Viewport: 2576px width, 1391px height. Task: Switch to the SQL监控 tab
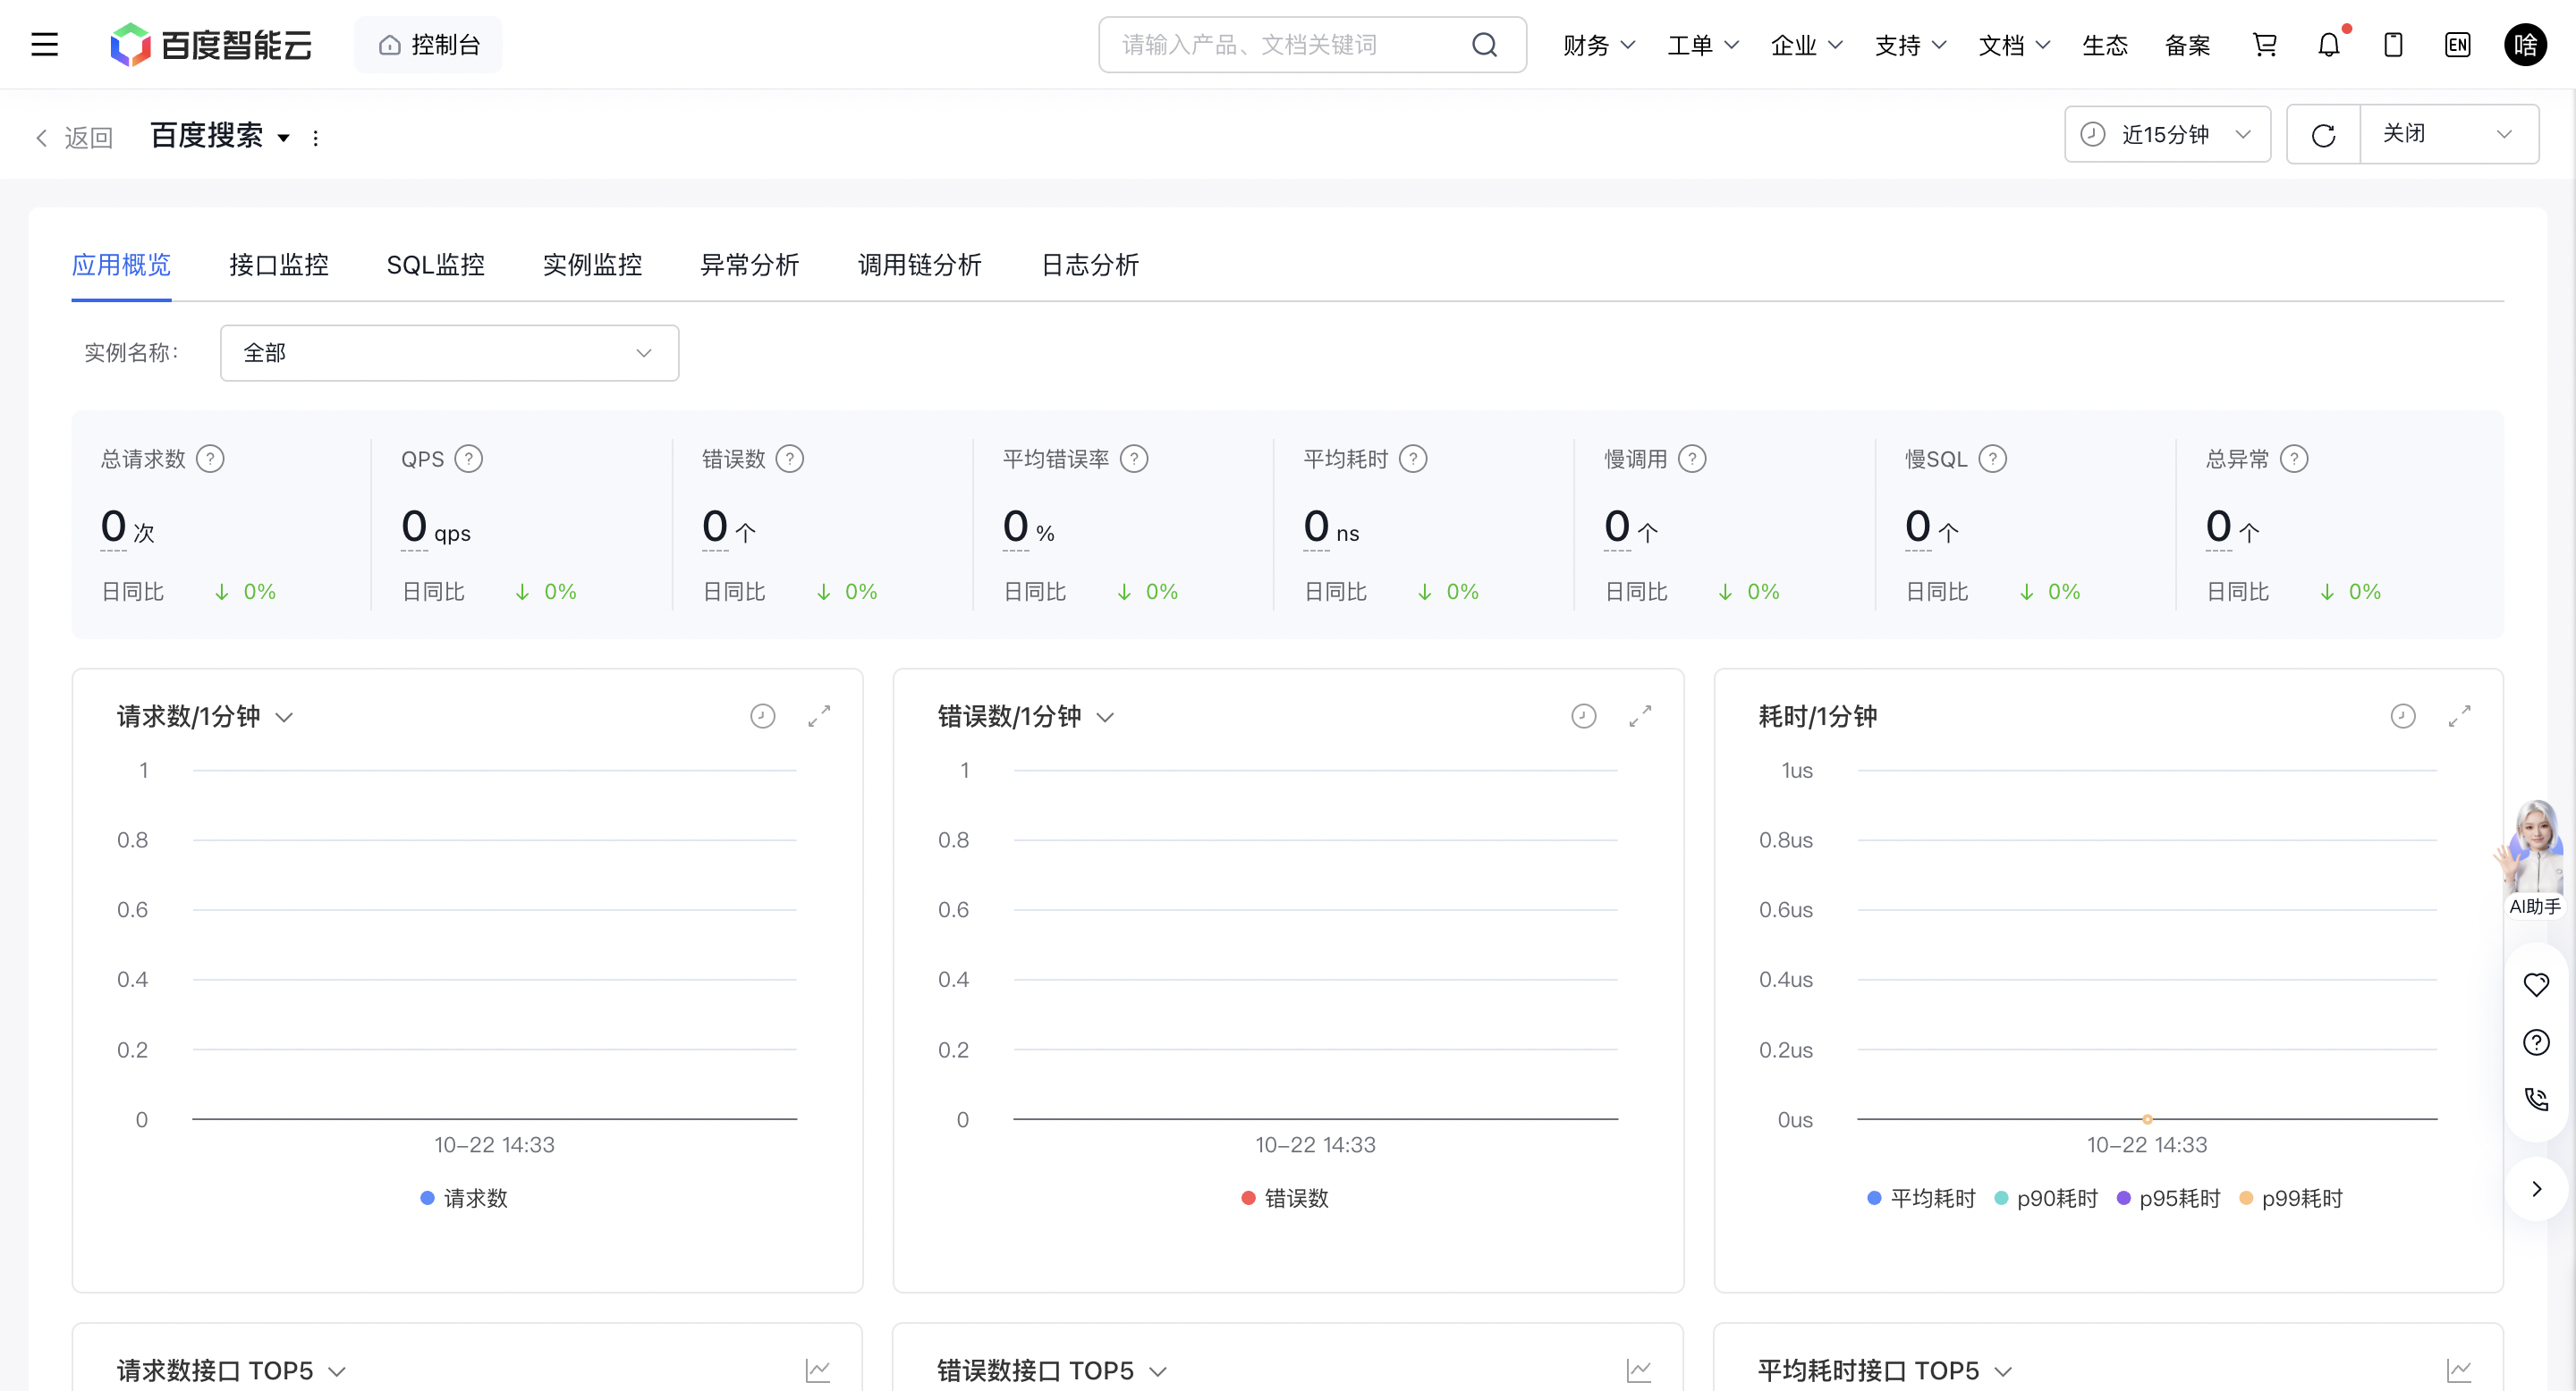[x=435, y=265]
